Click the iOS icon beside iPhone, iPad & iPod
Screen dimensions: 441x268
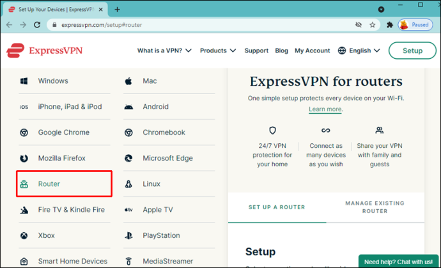[24, 107]
